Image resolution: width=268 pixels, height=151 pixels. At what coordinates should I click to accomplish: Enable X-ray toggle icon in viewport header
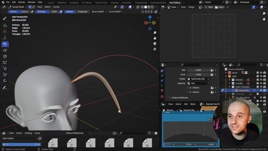point(138,7)
